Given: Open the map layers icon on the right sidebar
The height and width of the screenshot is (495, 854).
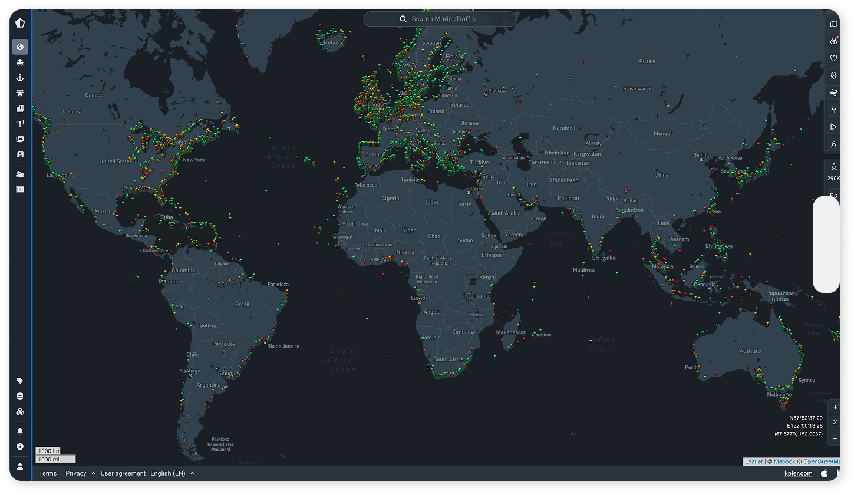Looking at the screenshot, I should (834, 75).
